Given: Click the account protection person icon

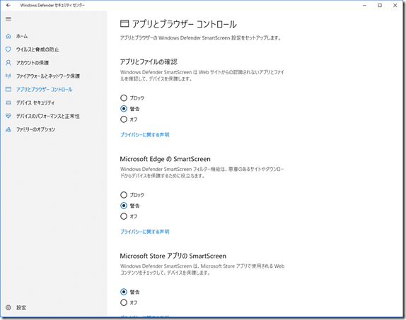Looking at the screenshot, I should (x=8, y=63).
